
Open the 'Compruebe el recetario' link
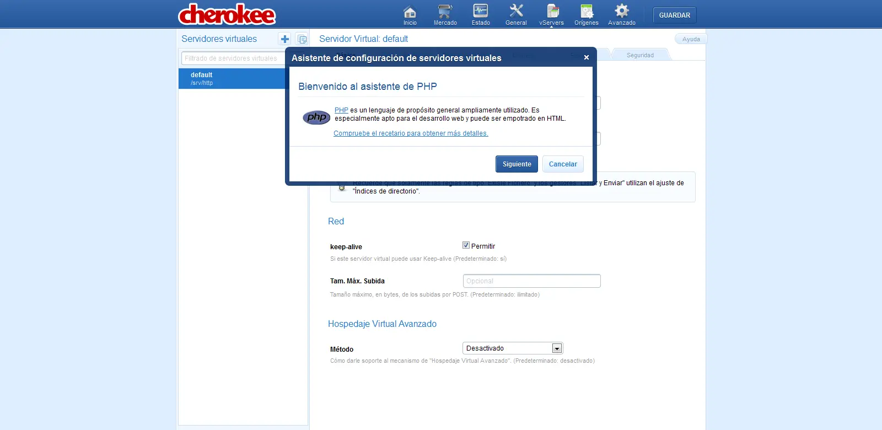411,133
